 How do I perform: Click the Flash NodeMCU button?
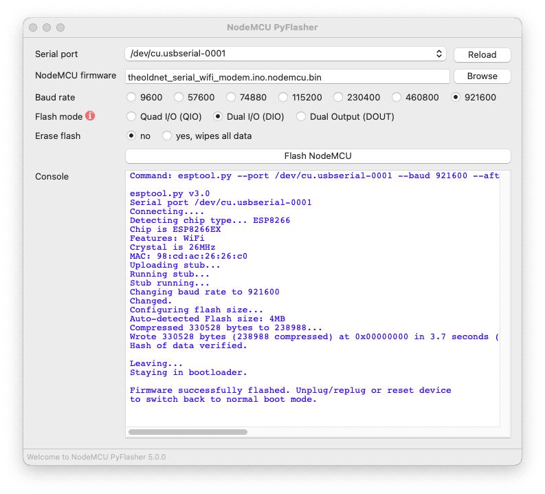[x=318, y=156]
